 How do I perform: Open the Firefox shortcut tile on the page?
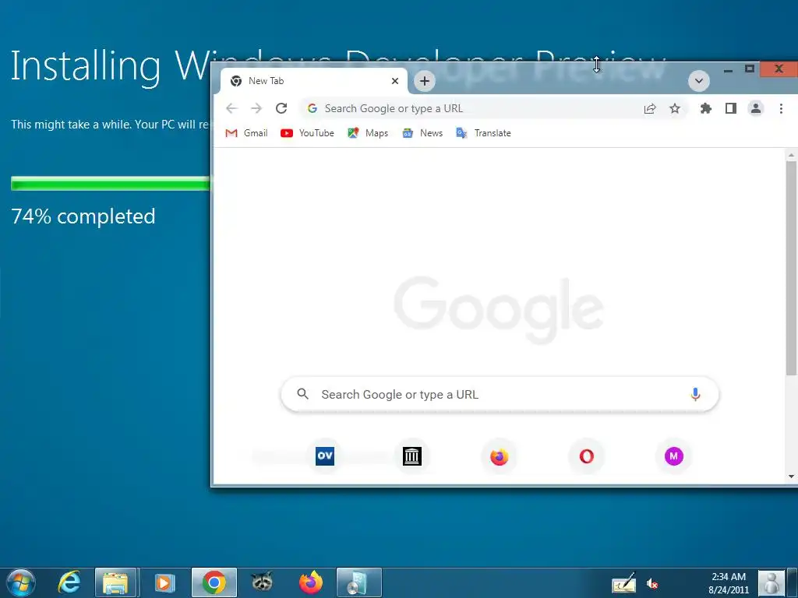(x=500, y=456)
